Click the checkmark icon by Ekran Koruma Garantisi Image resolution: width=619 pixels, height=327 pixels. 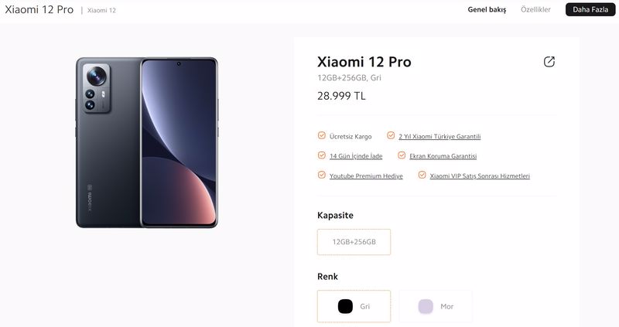coord(402,155)
